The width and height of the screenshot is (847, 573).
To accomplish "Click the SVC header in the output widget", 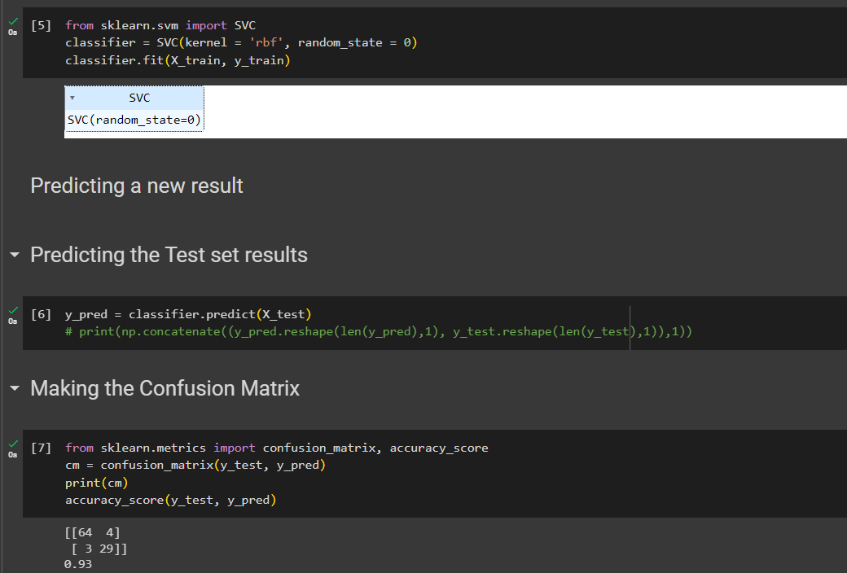I will point(138,98).
